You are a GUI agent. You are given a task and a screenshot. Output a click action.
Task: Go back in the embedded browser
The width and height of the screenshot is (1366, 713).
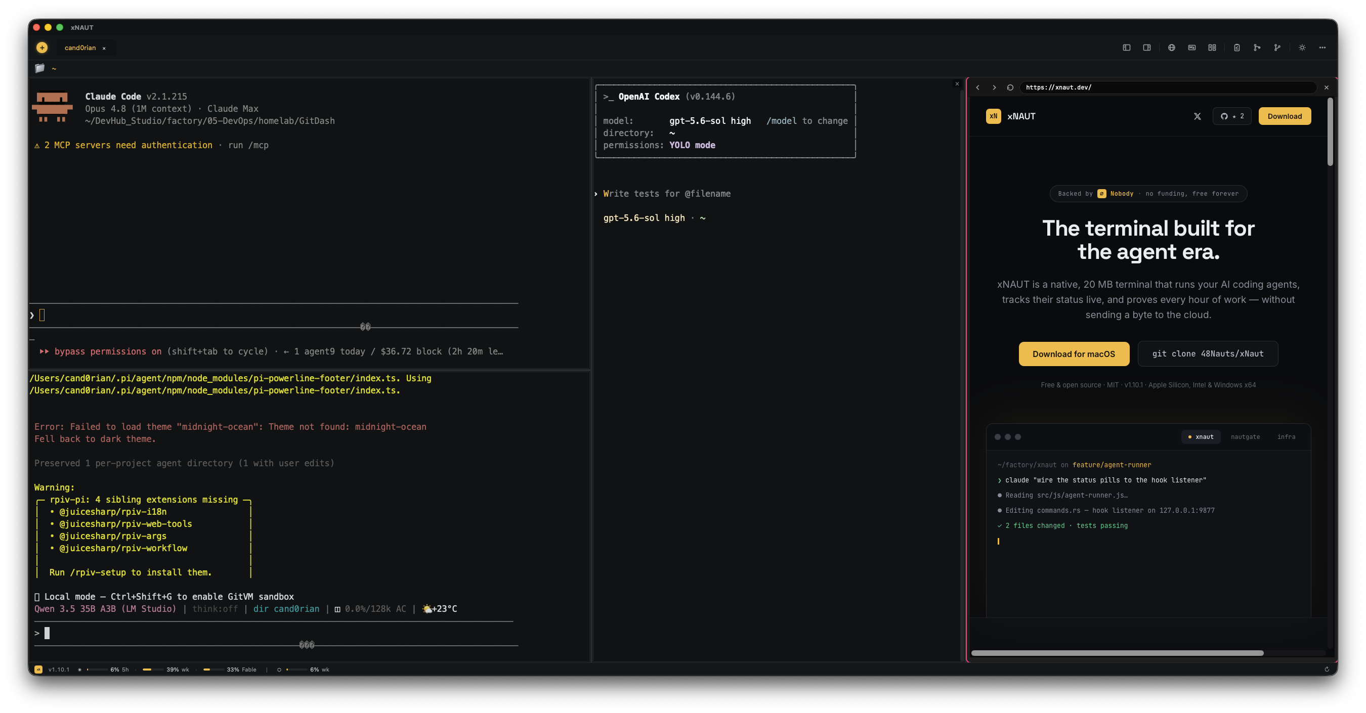click(978, 87)
